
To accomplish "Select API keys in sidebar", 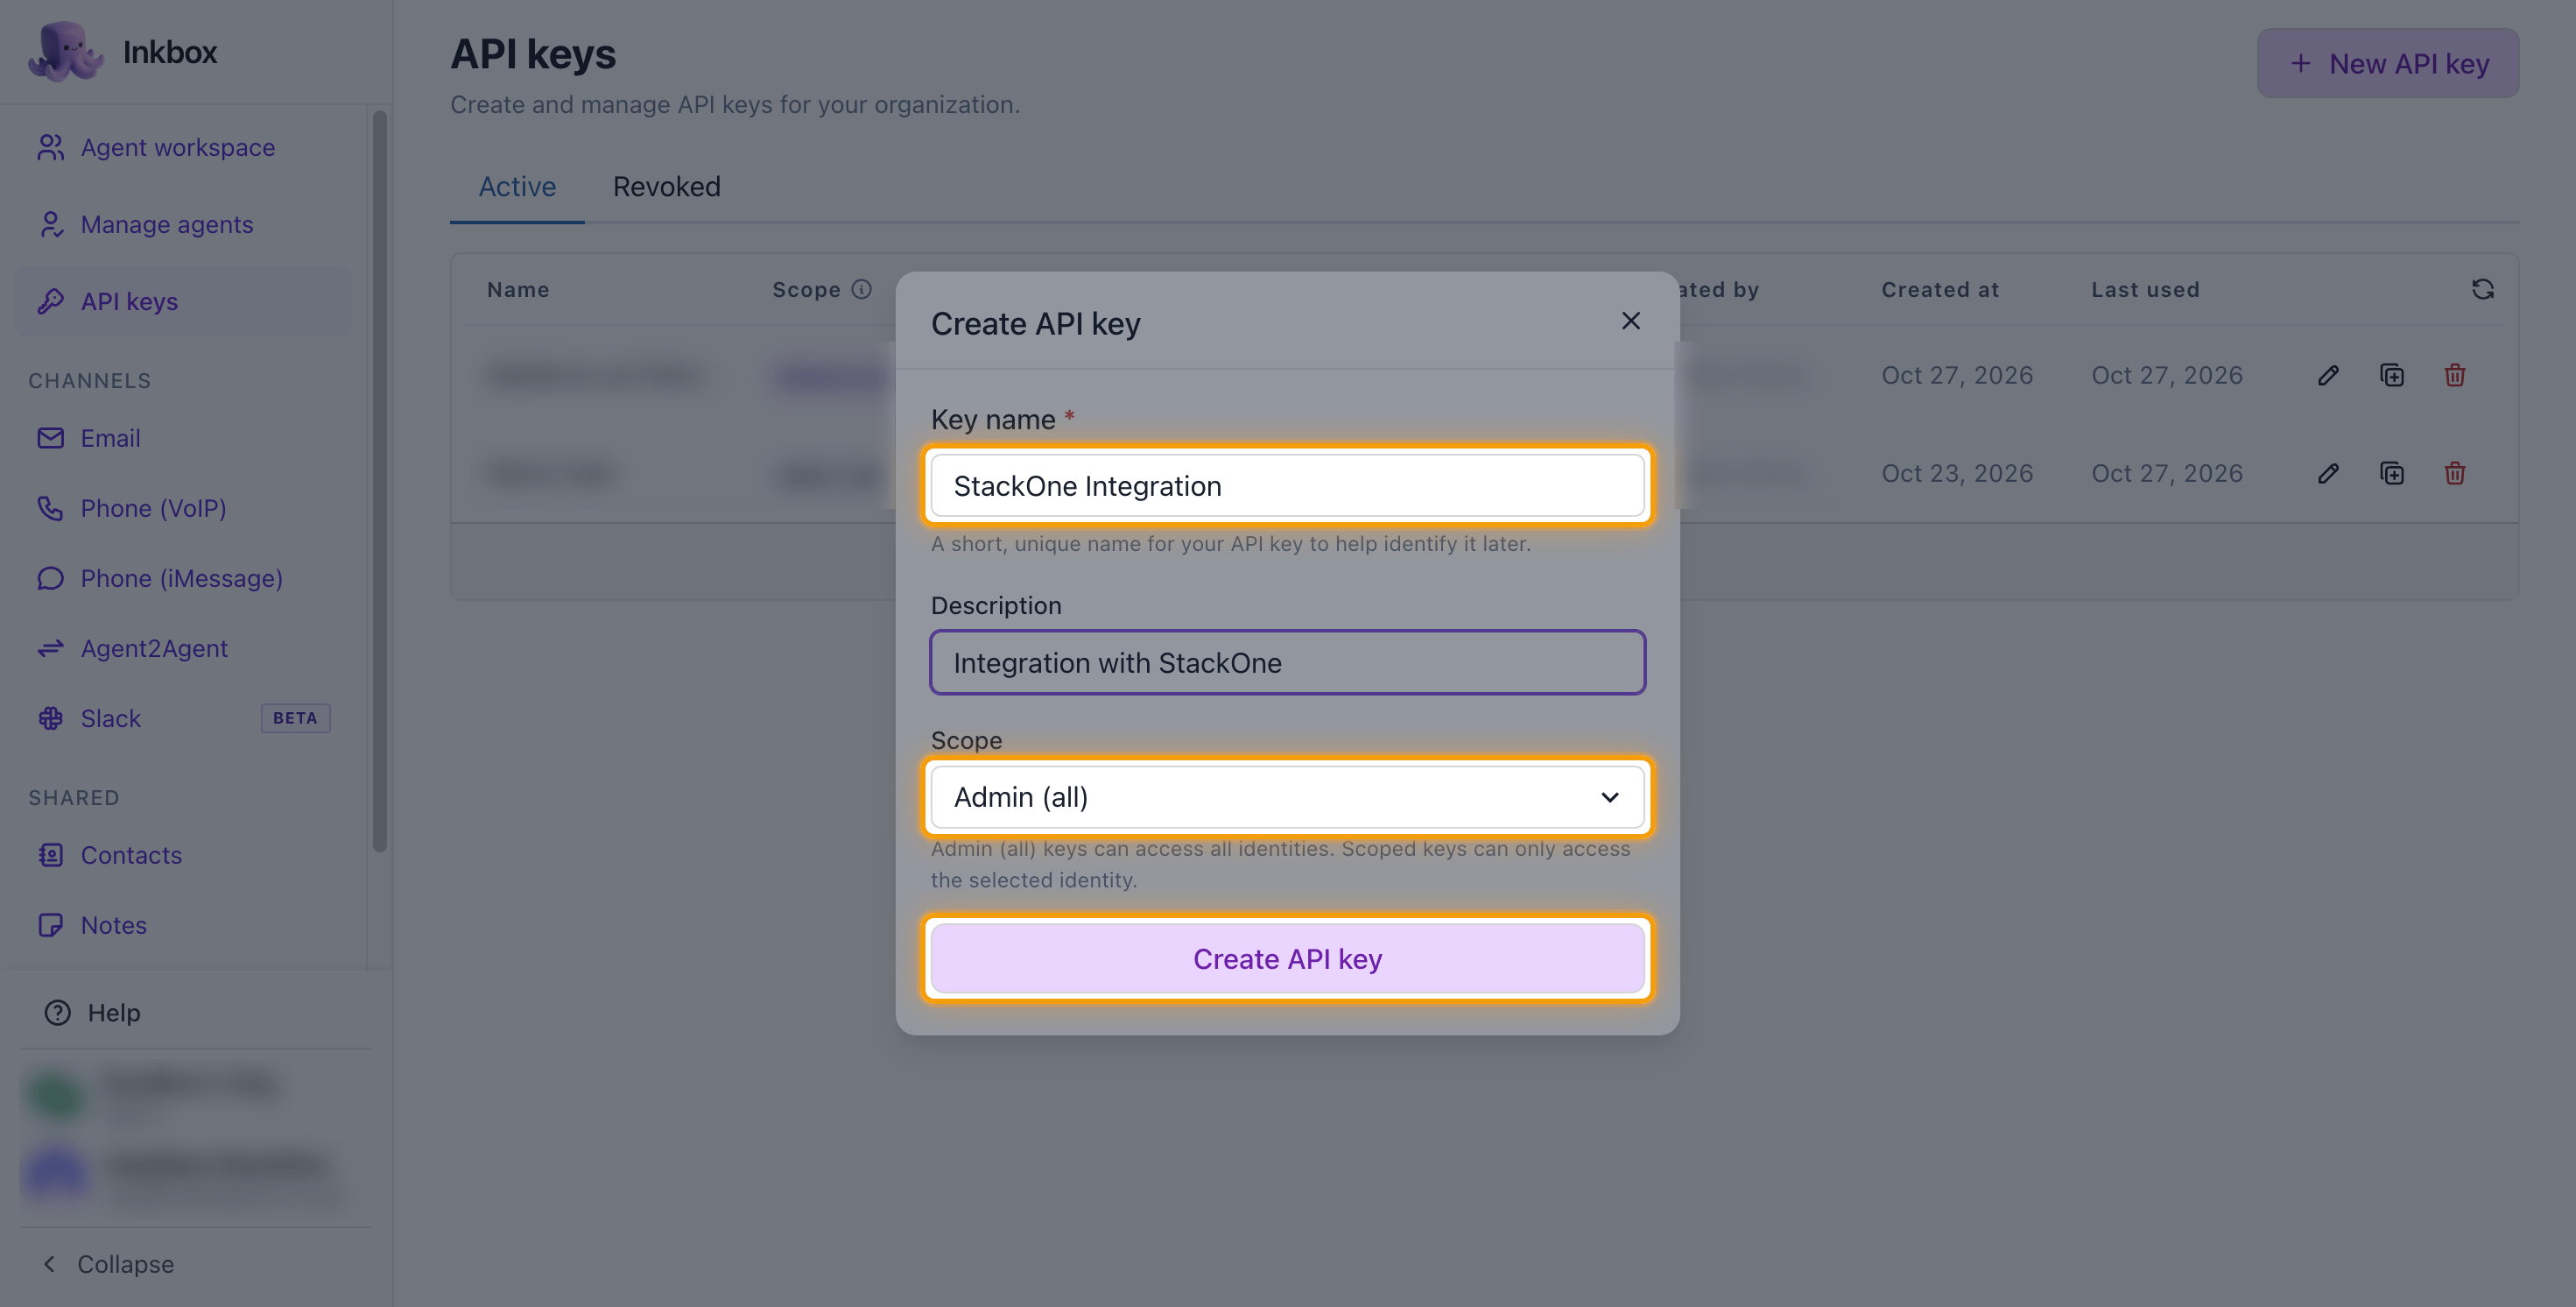I will point(183,301).
